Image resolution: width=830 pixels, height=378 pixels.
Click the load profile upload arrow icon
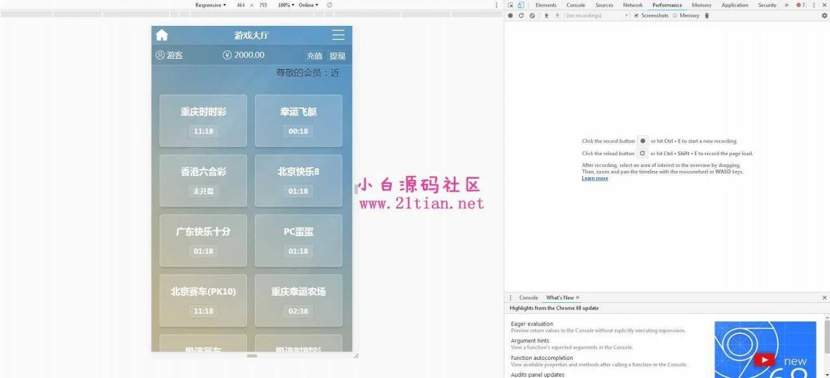pyautogui.click(x=546, y=16)
